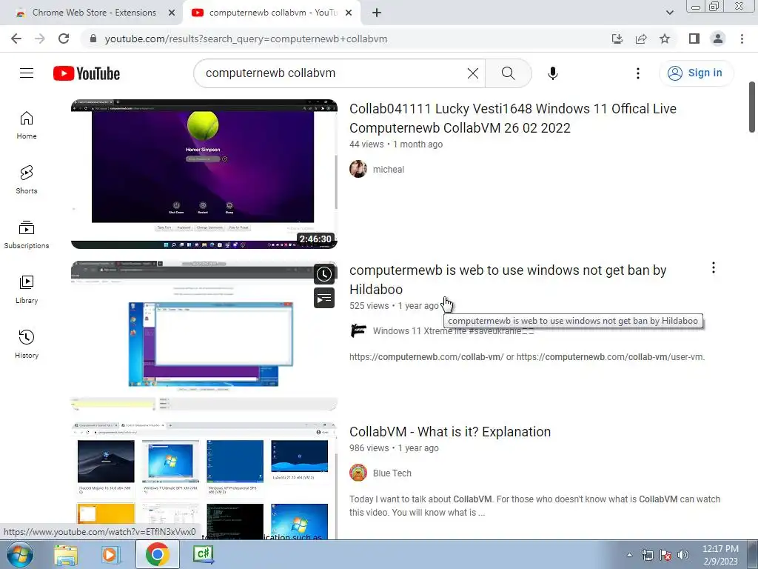Open Chrome three-dot menu
This screenshot has width=758, height=569.
click(x=742, y=39)
